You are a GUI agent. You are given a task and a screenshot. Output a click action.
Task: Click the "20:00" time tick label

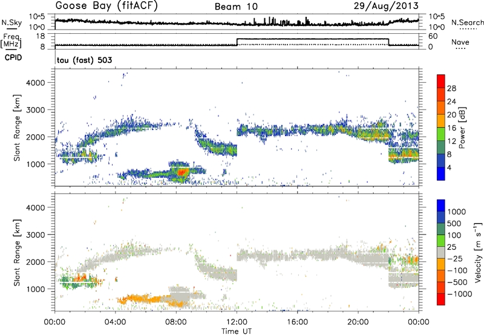pyautogui.click(x=358, y=322)
